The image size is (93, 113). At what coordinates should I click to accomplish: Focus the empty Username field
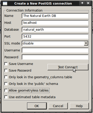coord(55,50)
